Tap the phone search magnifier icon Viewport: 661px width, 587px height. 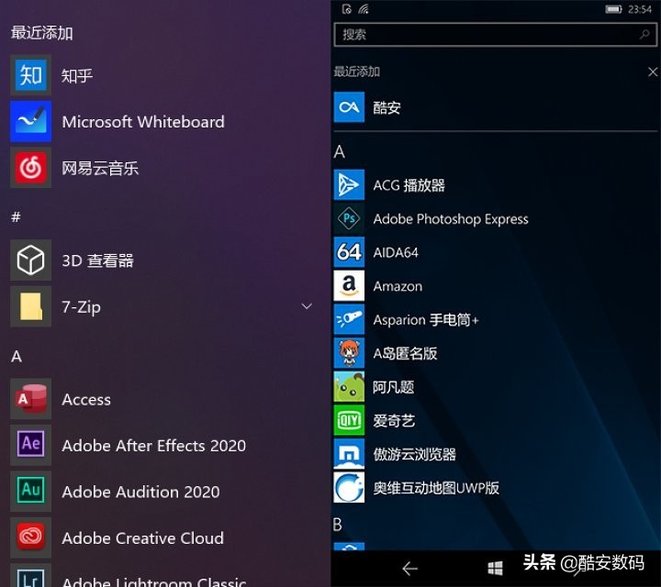(x=644, y=35)
